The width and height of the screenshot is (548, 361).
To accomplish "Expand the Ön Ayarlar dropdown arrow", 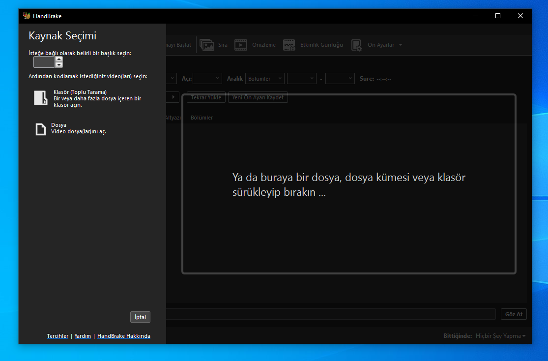I will pyautogui.click(x=401, y=45).
